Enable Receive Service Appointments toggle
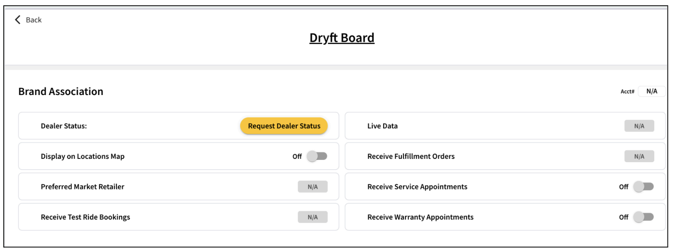 643,187
